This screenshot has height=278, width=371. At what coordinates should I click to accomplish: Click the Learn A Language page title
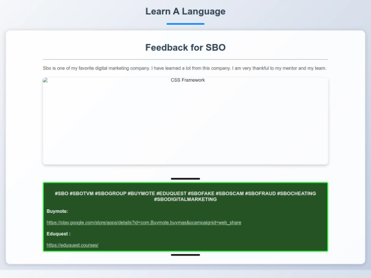coord(185,12)
